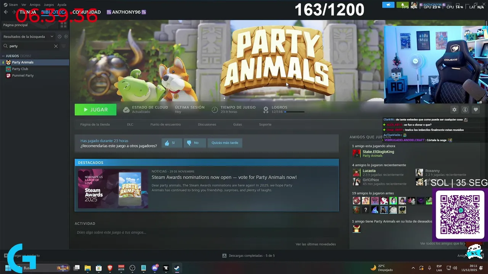Open the game settings gear icon
Image resolution: width=488 pixels, height=274 pixels.
point(454,110)
